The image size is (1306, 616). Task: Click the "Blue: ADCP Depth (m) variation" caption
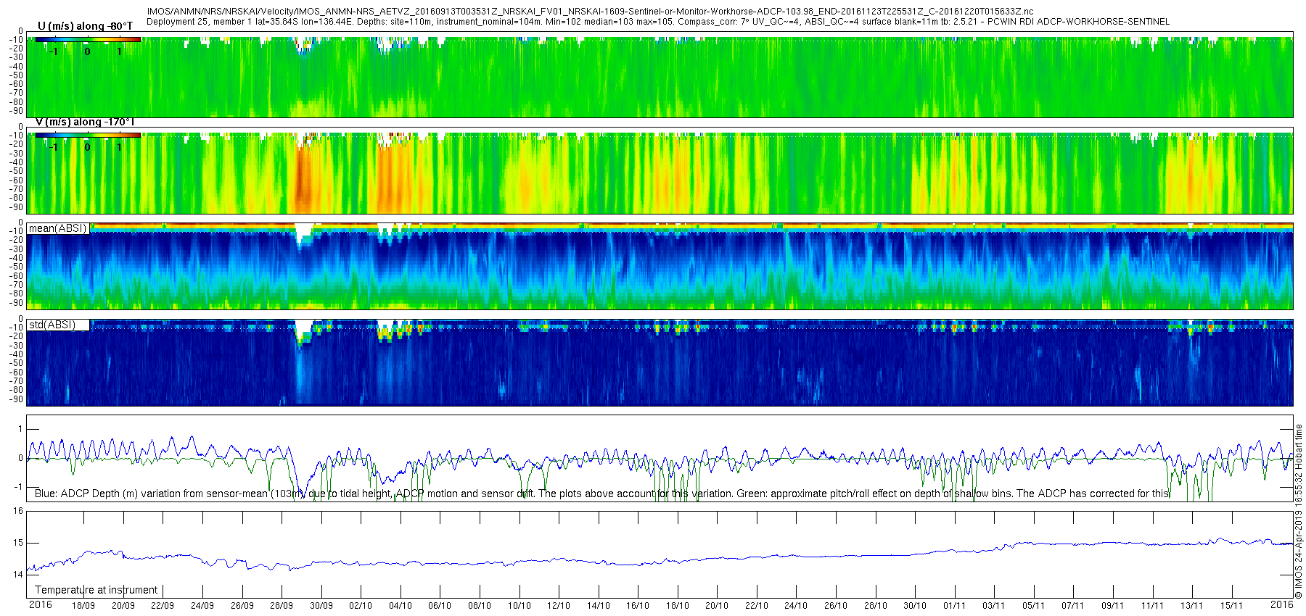(x=602, y=494)
